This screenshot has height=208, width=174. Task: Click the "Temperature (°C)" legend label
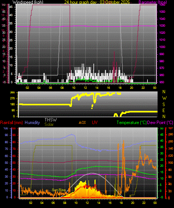coord(131,123)
